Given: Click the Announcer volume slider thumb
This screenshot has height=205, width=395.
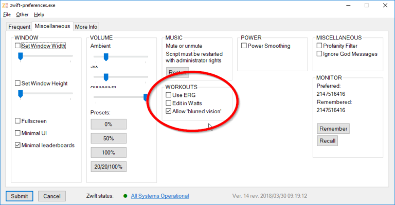Looking at the screenshot, I should tap(146, 97).
